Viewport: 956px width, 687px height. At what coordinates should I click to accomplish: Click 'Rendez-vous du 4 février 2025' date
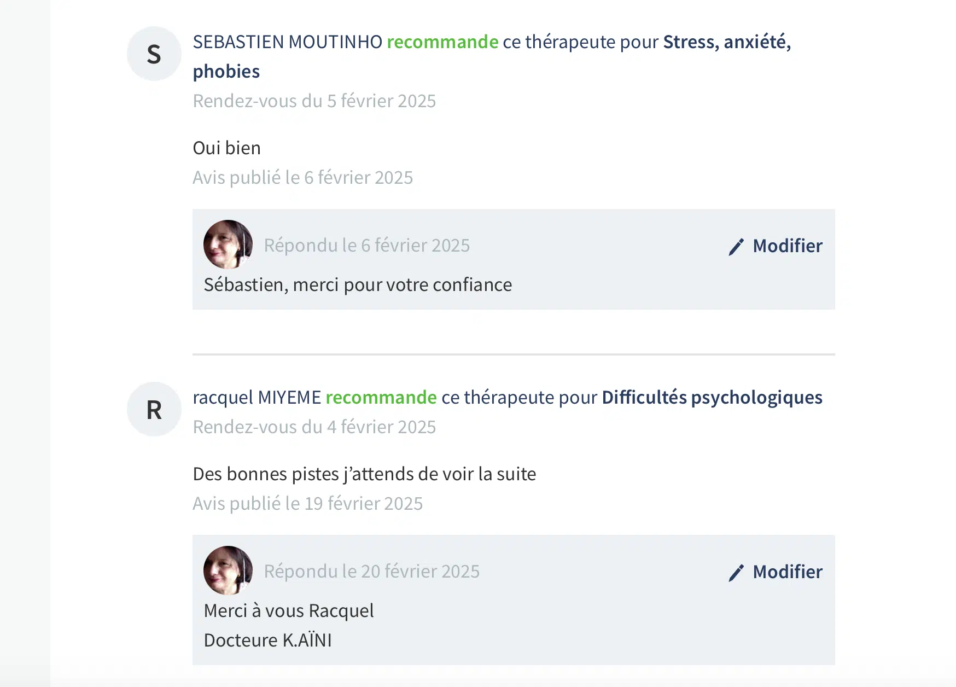click(x=314, y=427)
